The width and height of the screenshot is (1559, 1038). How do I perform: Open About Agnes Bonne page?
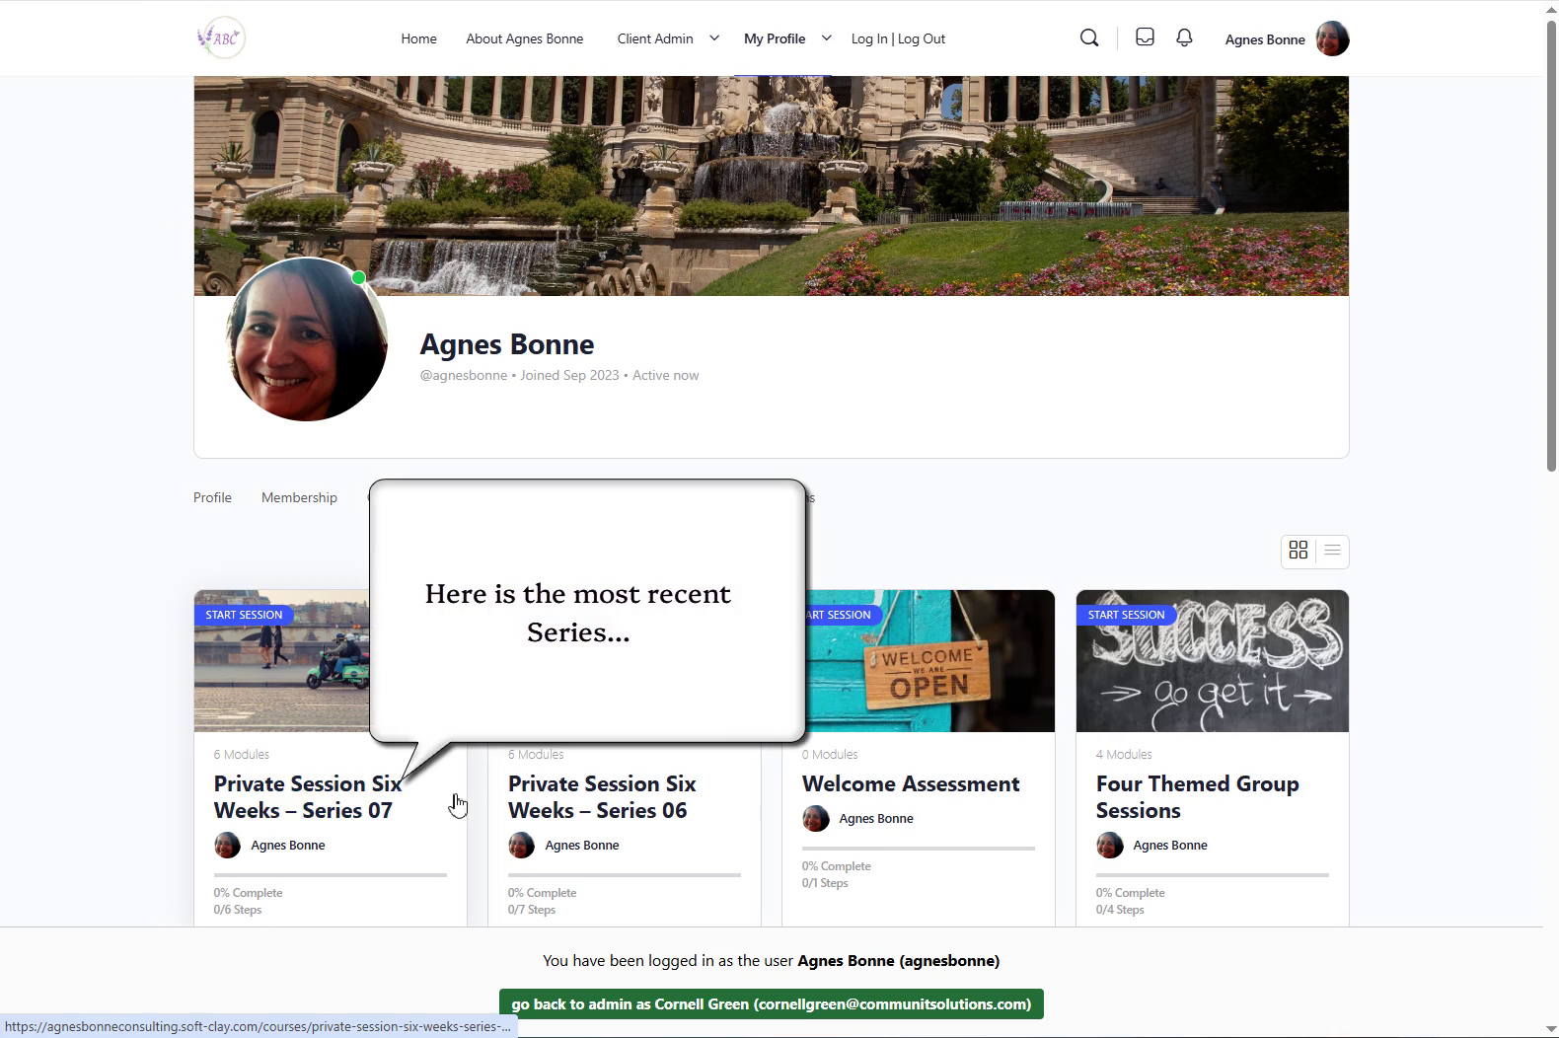point(524,39)
